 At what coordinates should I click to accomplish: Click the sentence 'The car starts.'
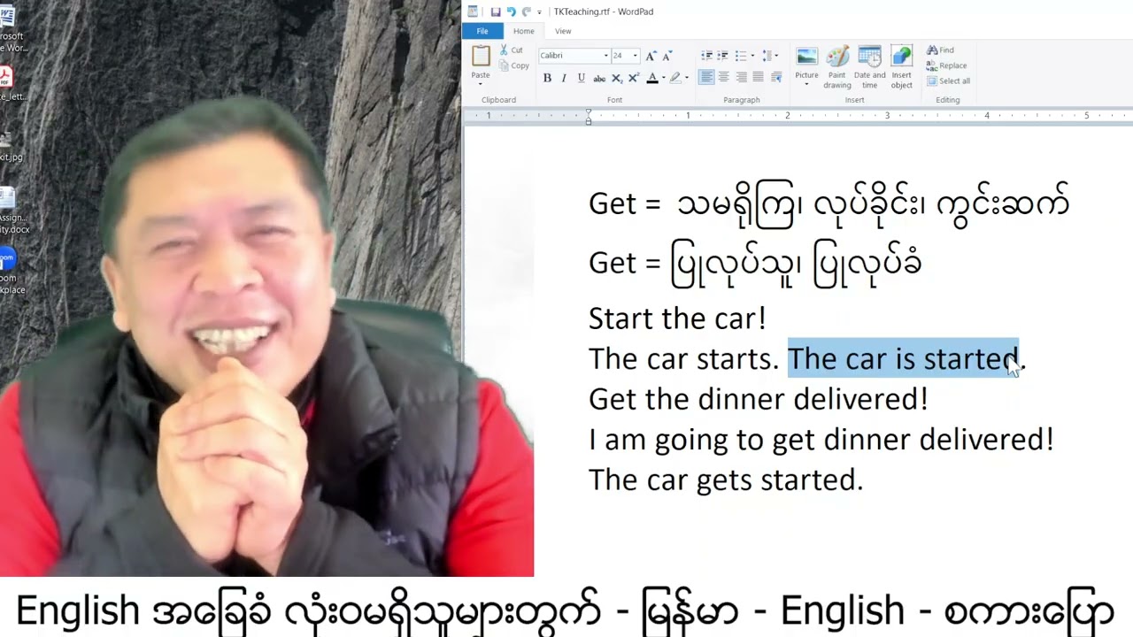(683, 359)
